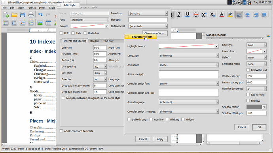Tick the Italic checkbox in Edit Style
This screenshot has height=153, width=273.
[x=73, y=33]
